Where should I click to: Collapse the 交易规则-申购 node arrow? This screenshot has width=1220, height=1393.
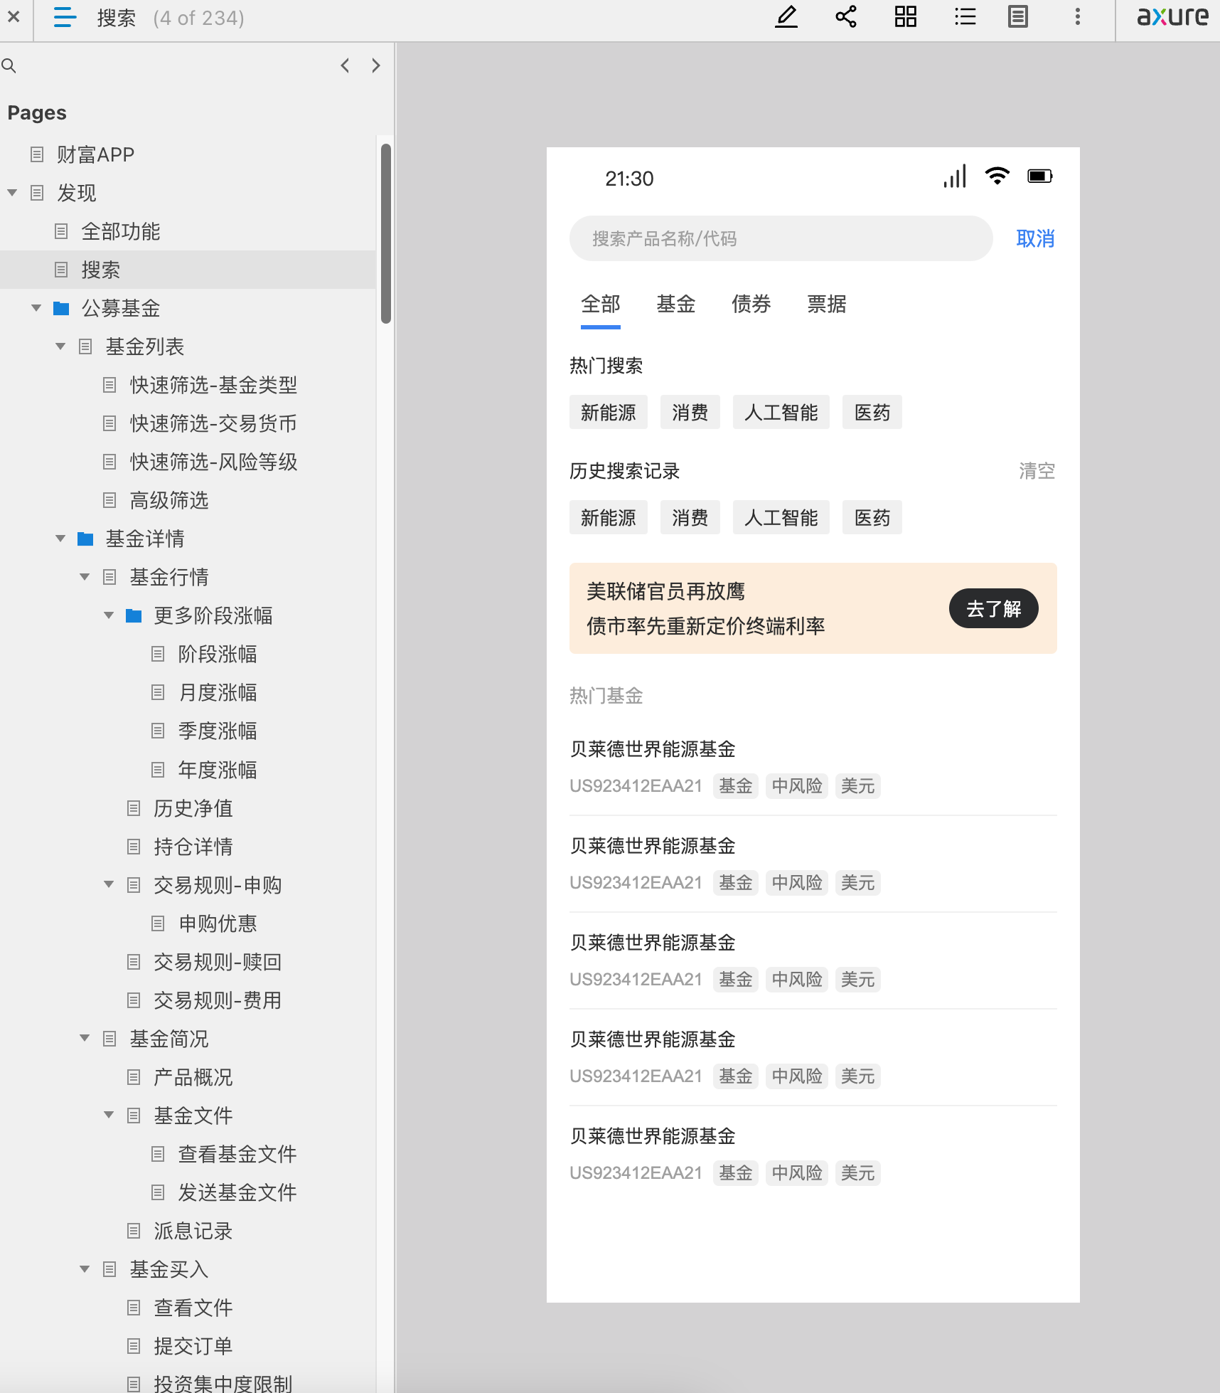(109, 884)
